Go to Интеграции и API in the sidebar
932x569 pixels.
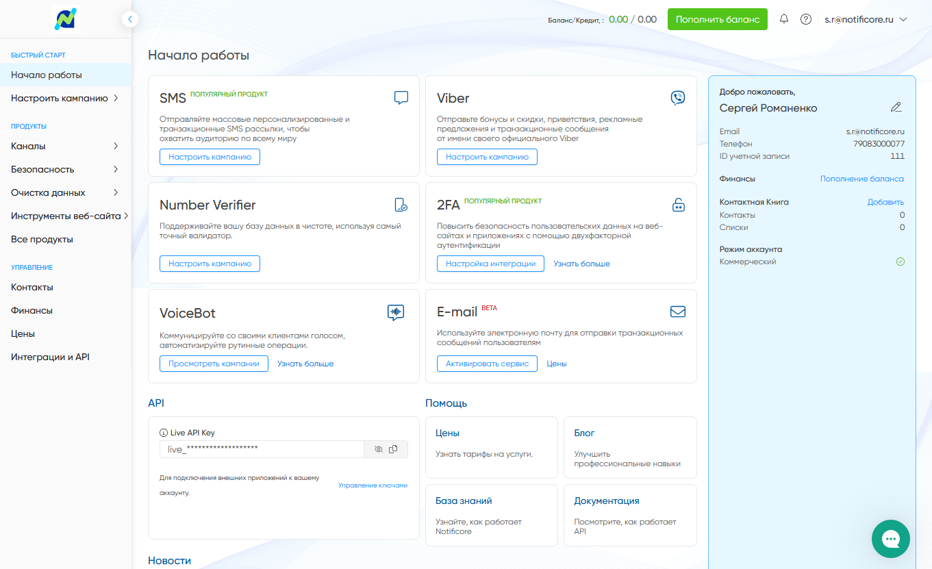(50, 357)
